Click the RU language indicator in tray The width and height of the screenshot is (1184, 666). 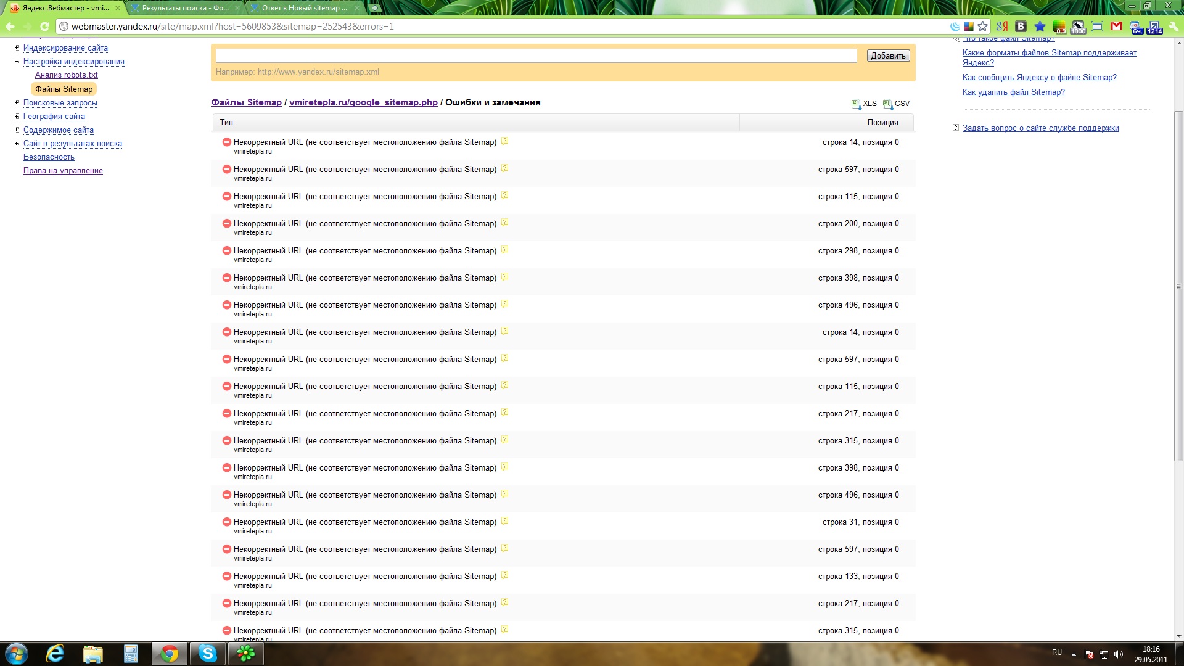coord(1056,652)
